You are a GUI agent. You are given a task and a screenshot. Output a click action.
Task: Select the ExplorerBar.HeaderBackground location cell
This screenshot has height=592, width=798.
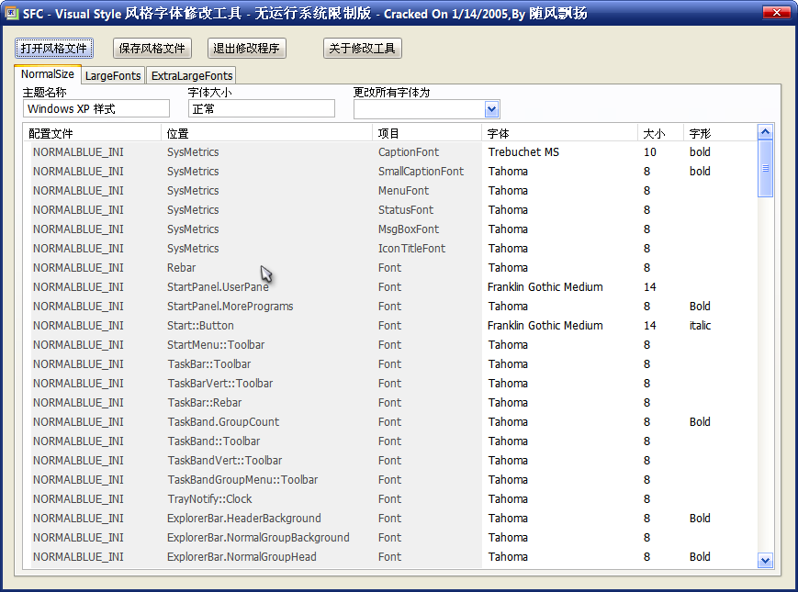point(243,519)
